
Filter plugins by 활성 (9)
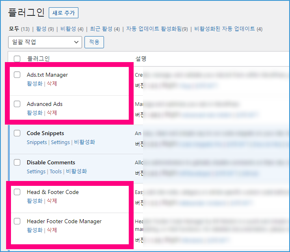(x=45, y=29)
